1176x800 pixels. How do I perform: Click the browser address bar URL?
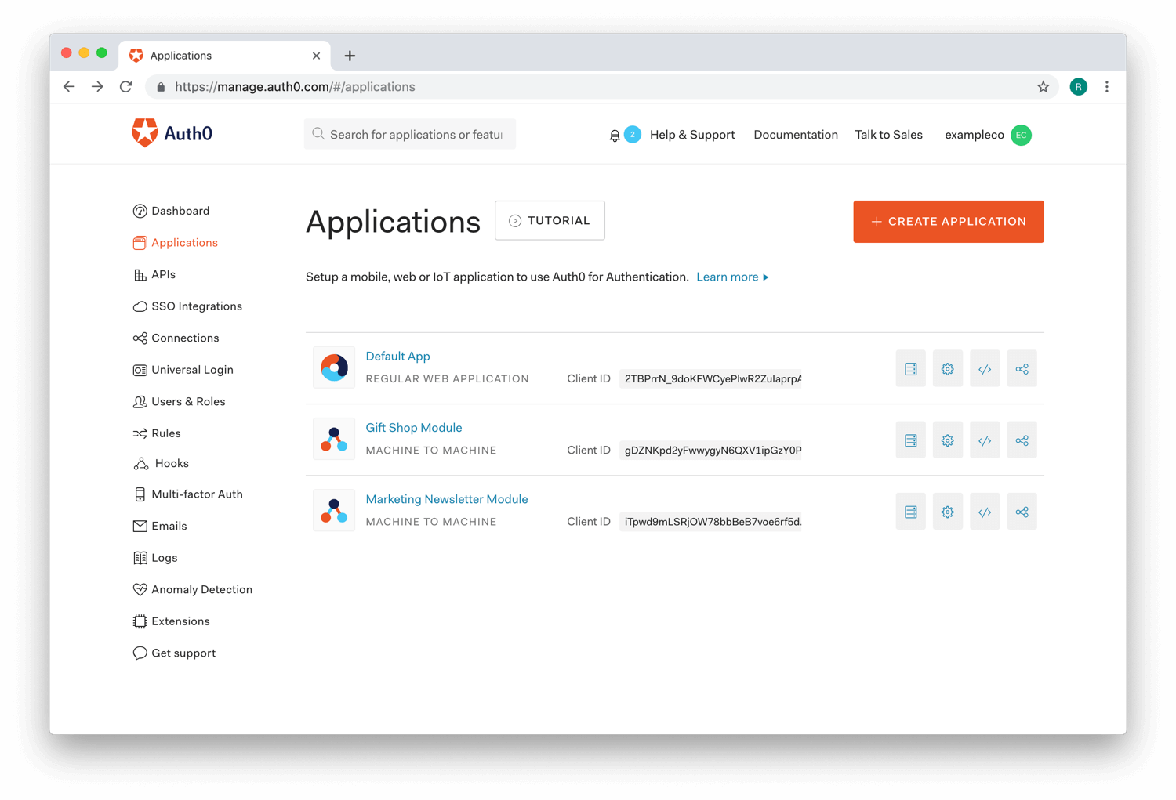click(295, 87)
